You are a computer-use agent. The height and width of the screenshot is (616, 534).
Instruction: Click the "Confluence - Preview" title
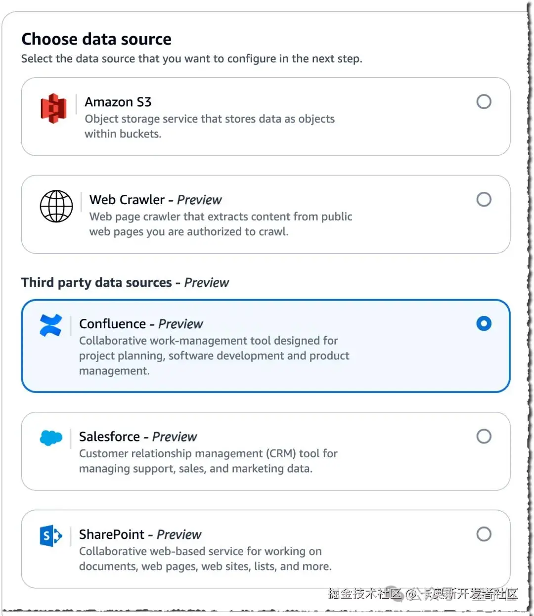click(x=141, y=324)
